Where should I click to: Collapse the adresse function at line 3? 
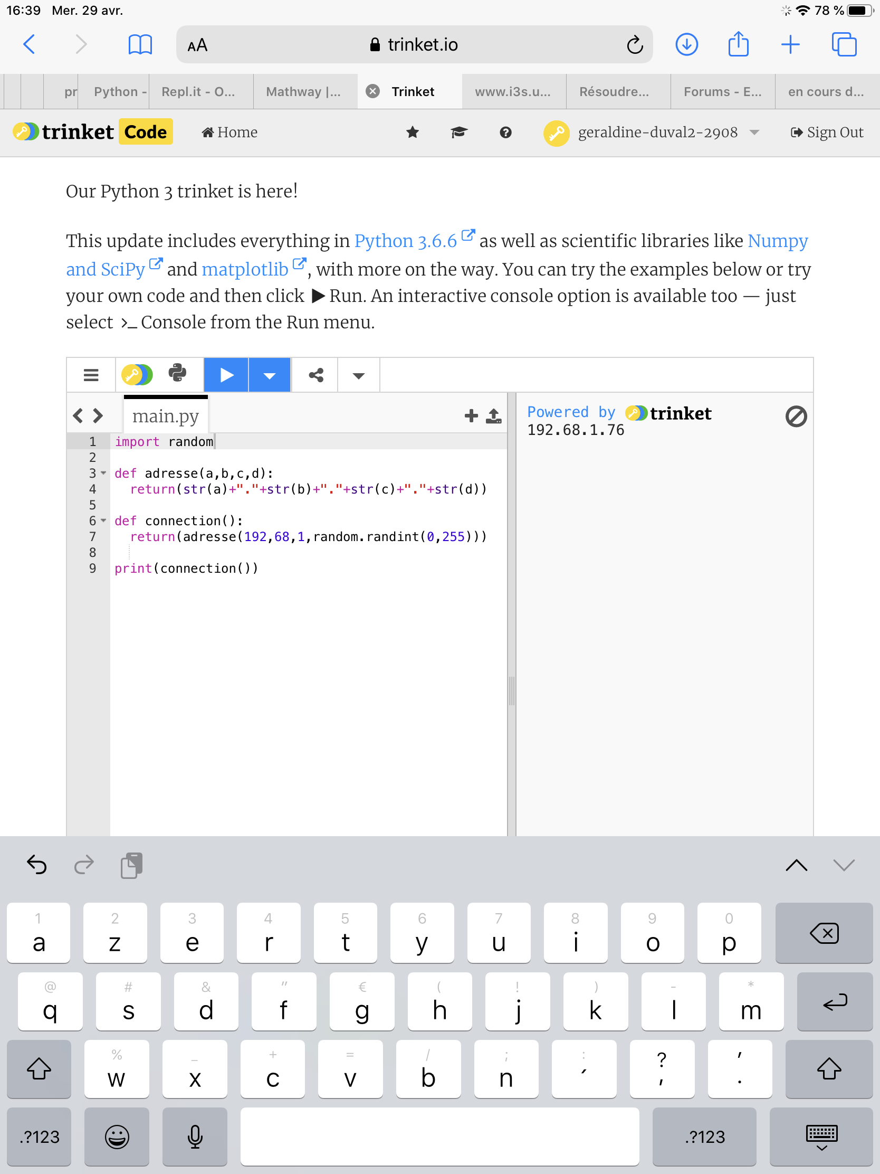pos(103,473)
